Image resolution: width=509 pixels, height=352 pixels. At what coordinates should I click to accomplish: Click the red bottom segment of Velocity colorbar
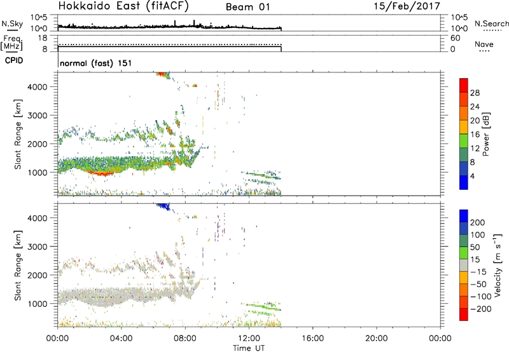click(464, 315)
